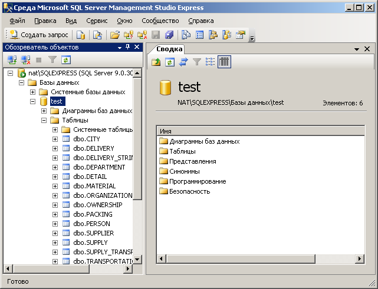Open the Вид menu
This screenshot has width=378, height=289.
coord(71,21)
